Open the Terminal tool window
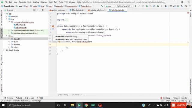Image resolution: width=192 pixels, height=108 pixels. coord(9,98)
